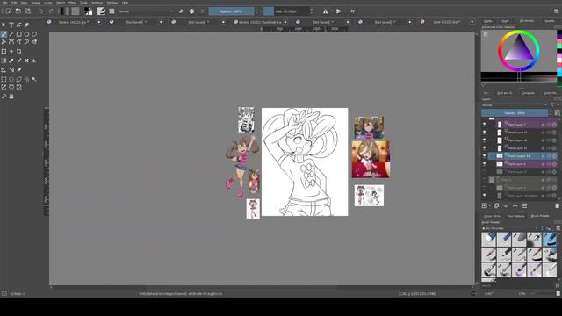Open the brush editor settings icon
This screenshot has width=562, height=316.
(102, 11)
